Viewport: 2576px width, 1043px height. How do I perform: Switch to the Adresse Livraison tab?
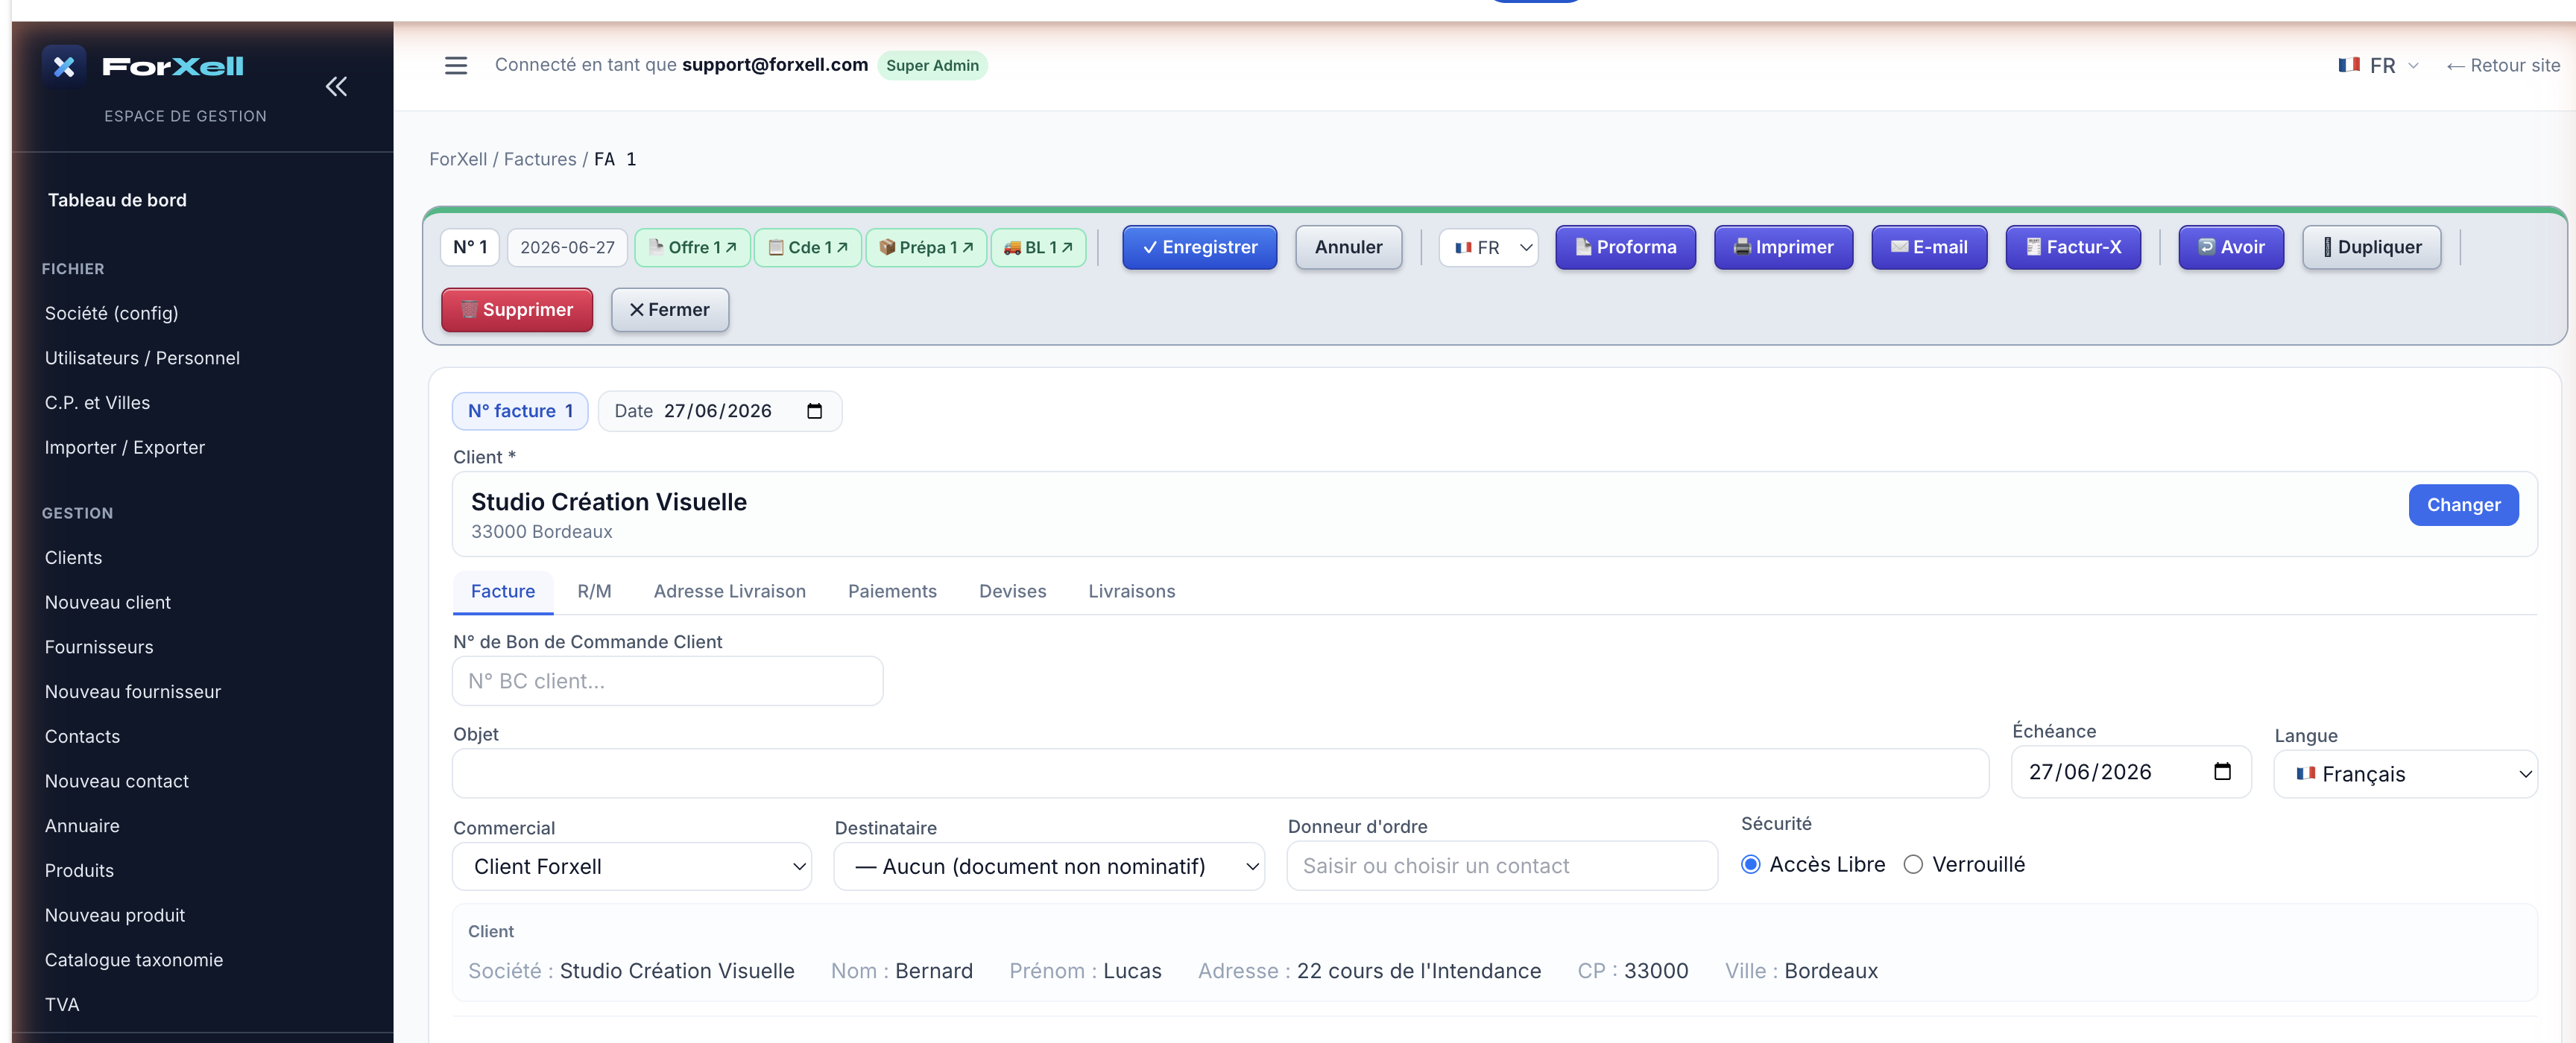coord(729,592)
